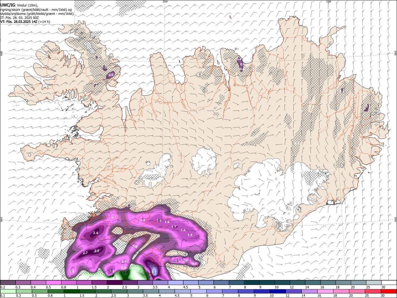Click the '2.2' value in the green area
The image size is (397, 298).
pyautogui.click(x=126, y=272)
